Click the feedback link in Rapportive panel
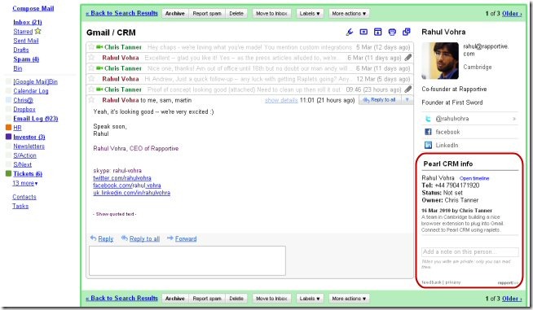533x310 pixels. tap(431, 282)
